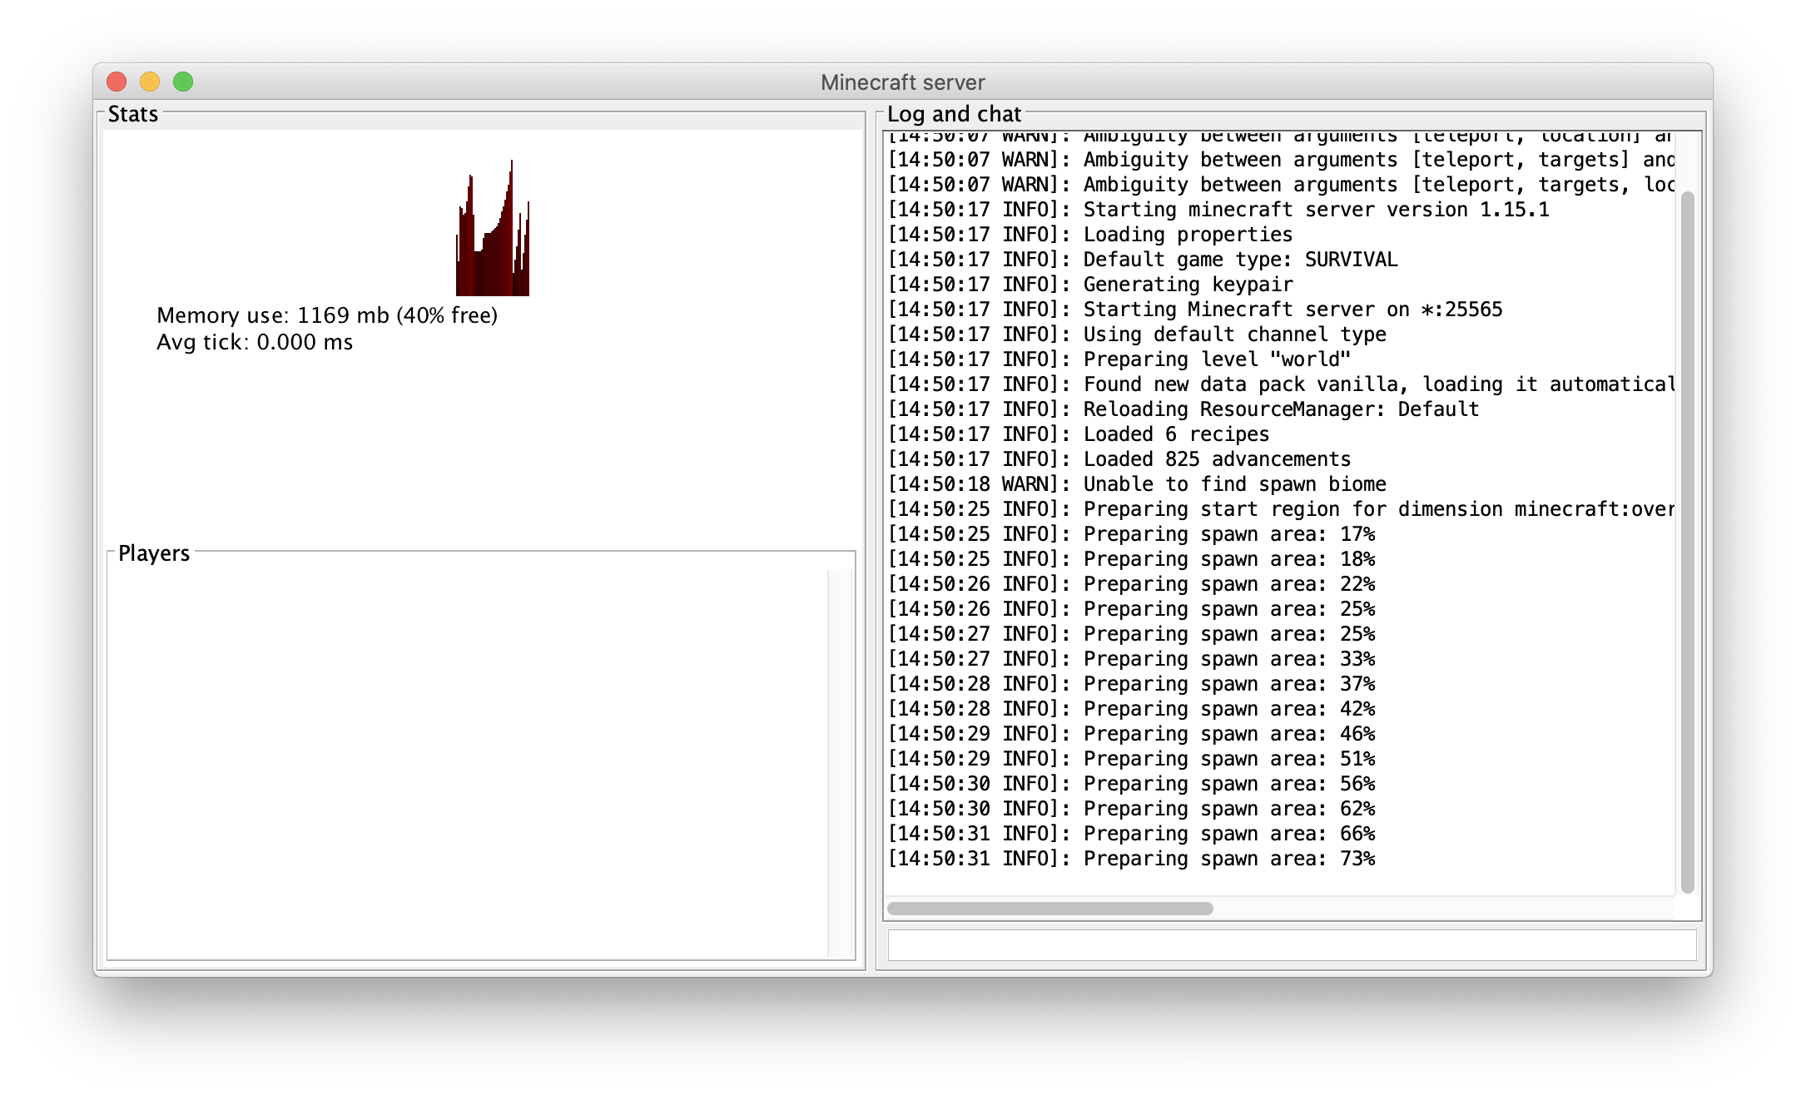Click the Minecraft server title bar
Screen dimensions: 1806x1100
pos(902,82)
